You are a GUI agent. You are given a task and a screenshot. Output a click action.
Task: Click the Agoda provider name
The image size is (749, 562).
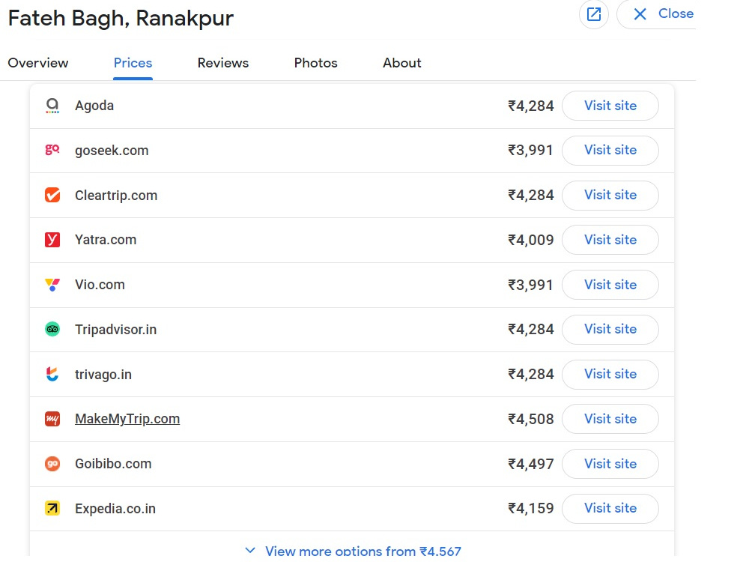[x=94, y=106]
